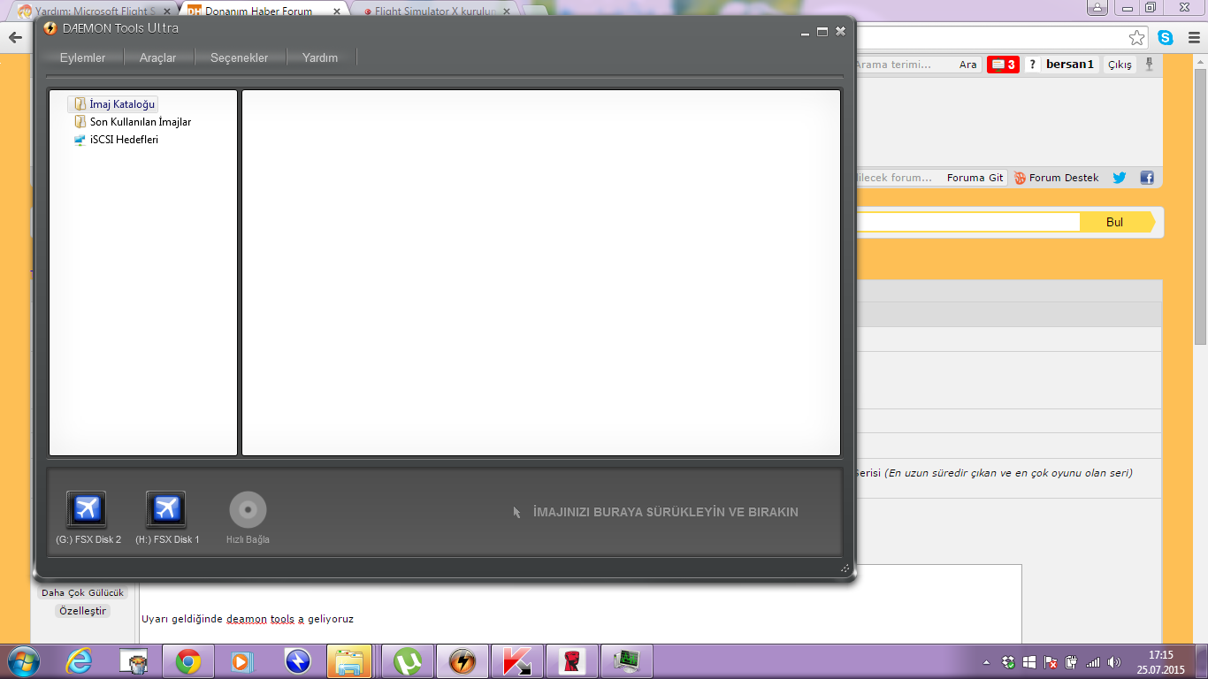Open the forum Facebook icon
The height and width of the screenshot is (679, 1208).
pyautogui.click(x=1147, y=178)
